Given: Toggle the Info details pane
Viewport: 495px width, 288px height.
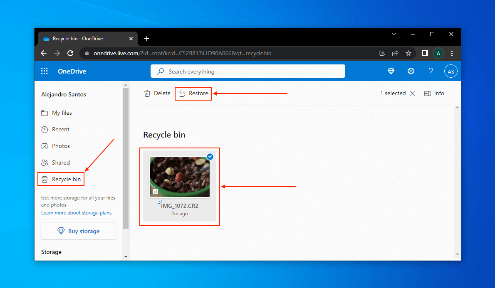Looking at the screenshot, I should click(434, 94).
